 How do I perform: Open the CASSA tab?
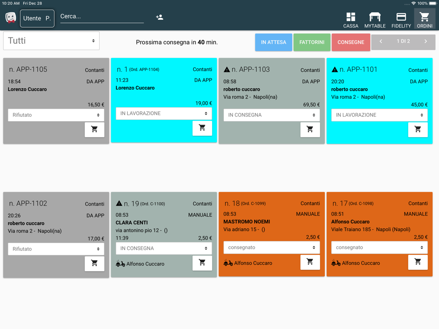tap(351, 20)
